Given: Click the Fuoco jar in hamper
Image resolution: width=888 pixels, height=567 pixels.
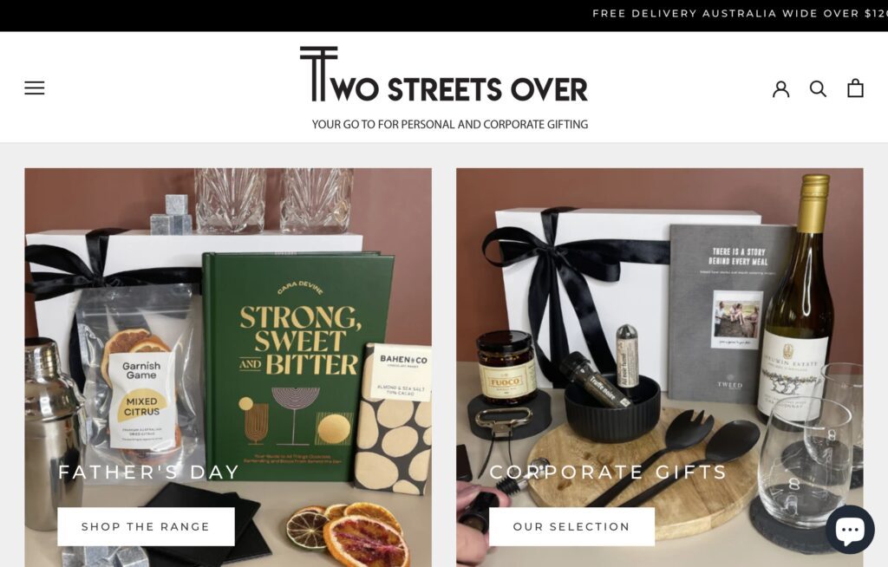Looking at the screenshot, I should 506,368.
